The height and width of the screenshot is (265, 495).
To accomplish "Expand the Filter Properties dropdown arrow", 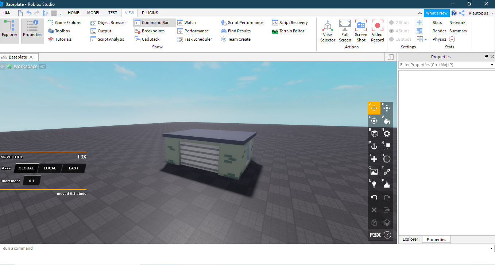I will (x=492, y=65).
